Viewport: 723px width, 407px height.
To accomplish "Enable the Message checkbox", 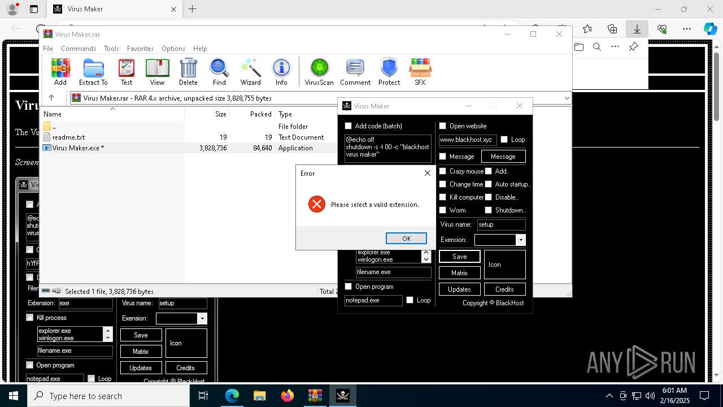I will (442, 157).
